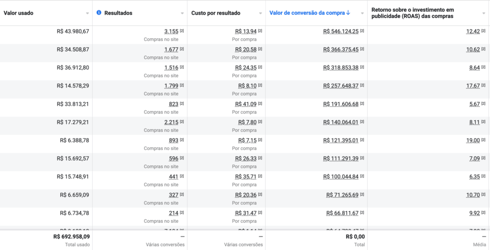Viewport: 490px width, 250px height.
Task: Click the R$ 692.958,09 total used cell
Action: [71, 237]
